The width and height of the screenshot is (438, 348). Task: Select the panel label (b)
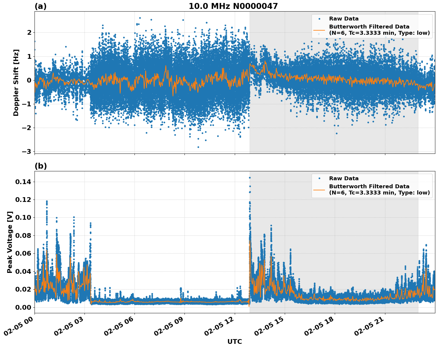tap(41, 166)
